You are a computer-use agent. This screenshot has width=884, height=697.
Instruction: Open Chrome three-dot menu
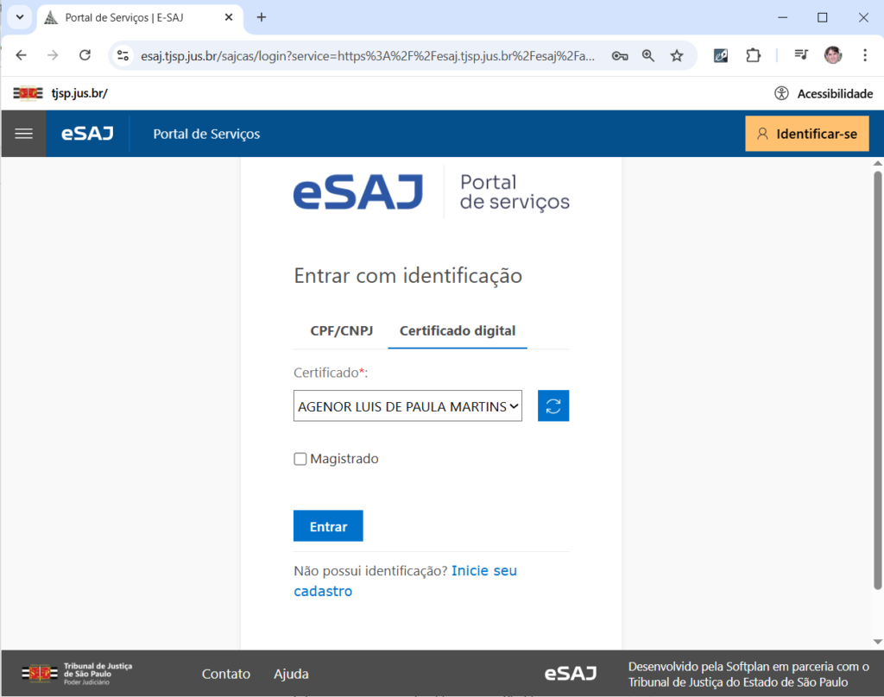pos(864,55)
